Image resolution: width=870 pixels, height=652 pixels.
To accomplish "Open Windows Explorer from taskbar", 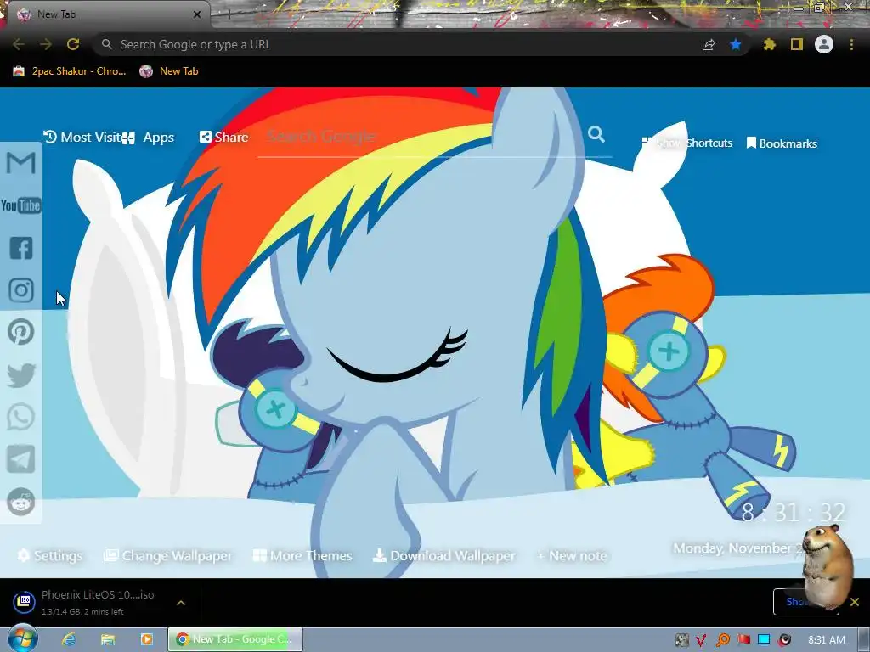I will [x=108, y=639].
